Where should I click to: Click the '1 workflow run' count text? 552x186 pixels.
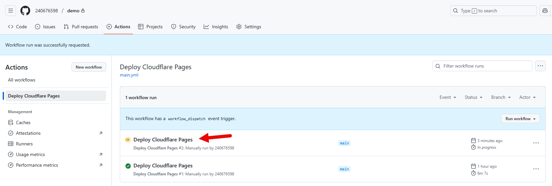pyautogui.click(x=141, y=97)
